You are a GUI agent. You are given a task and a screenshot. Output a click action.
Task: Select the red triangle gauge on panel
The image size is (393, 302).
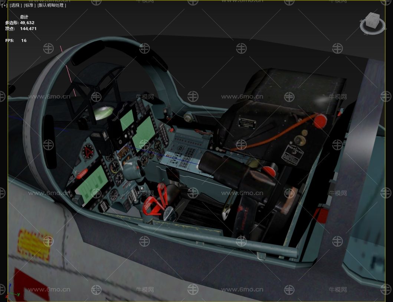tap(88, 151)
